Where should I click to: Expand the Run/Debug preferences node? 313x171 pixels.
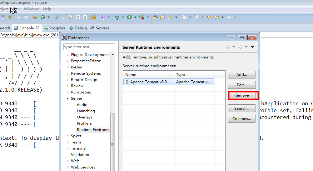67,92
